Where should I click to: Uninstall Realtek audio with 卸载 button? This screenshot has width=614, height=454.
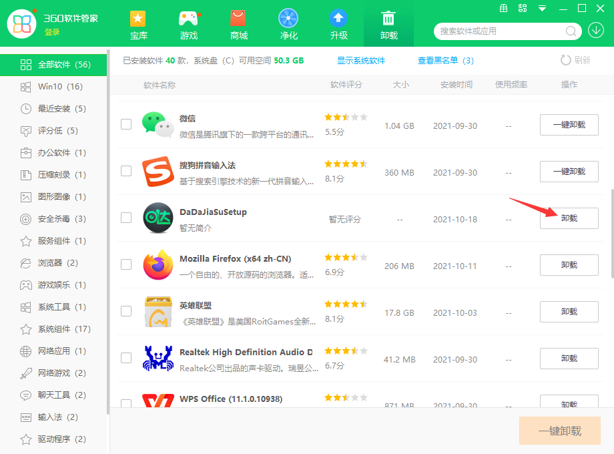(569, 359)
